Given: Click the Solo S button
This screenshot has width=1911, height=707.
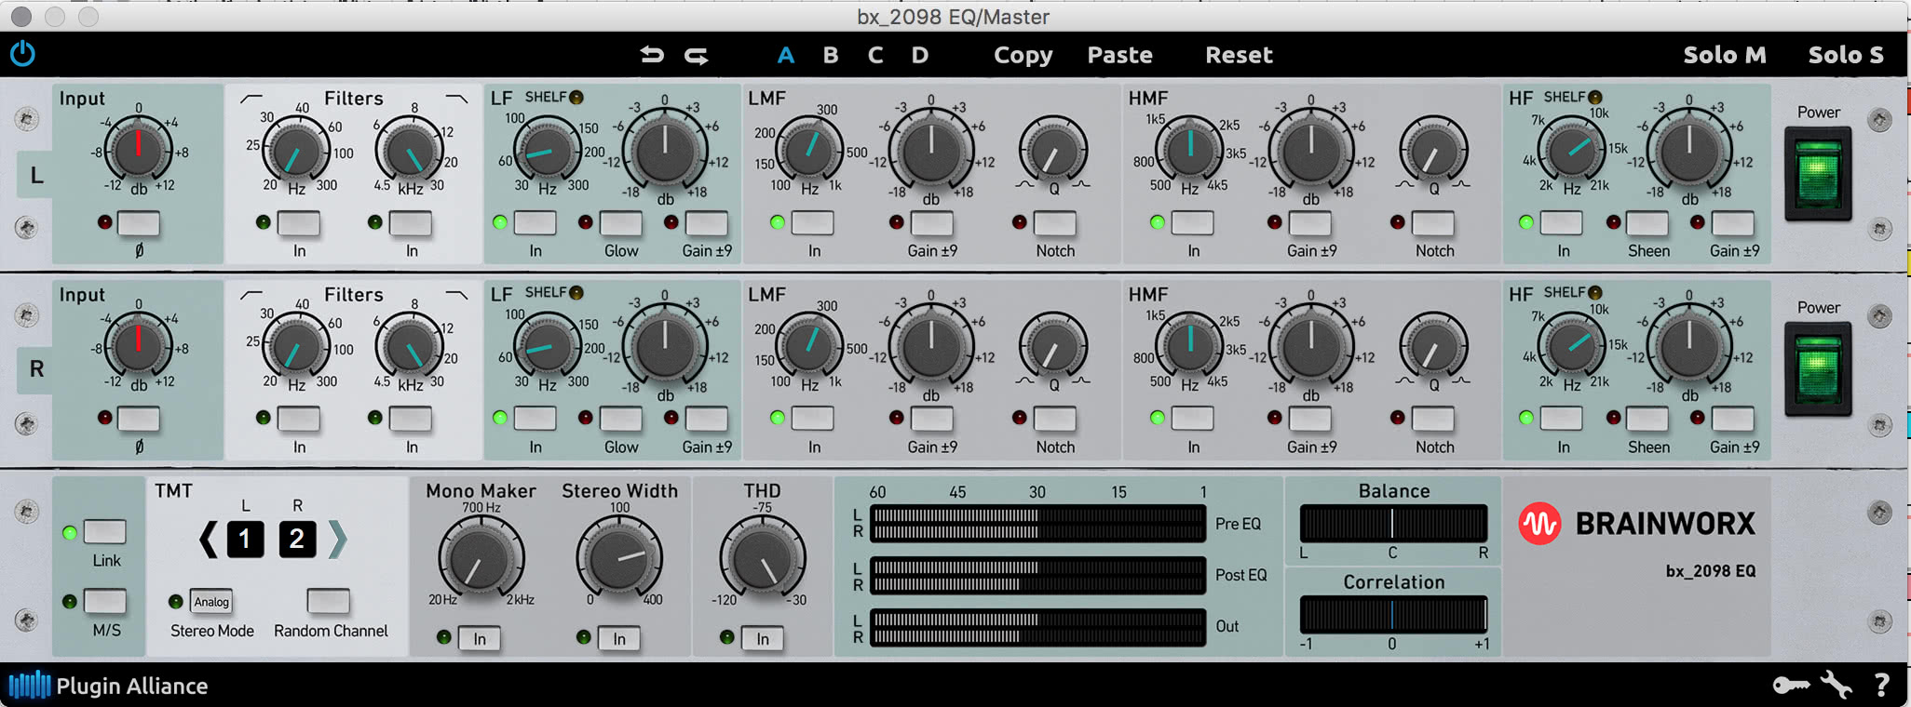Looking at the screenshot, I should [x=1846, y=55].
